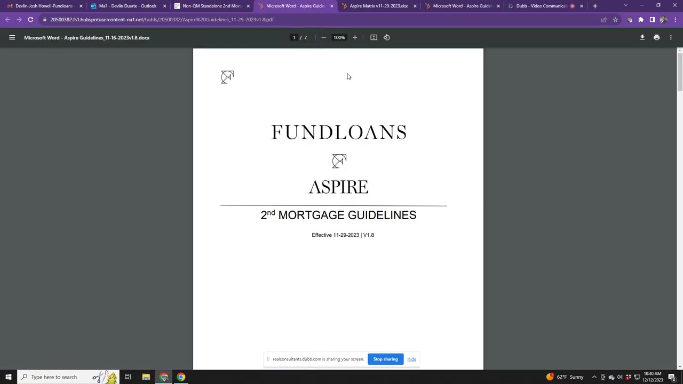
Task: Close the Dubb Video Communication tab
Action: point(582,6)
